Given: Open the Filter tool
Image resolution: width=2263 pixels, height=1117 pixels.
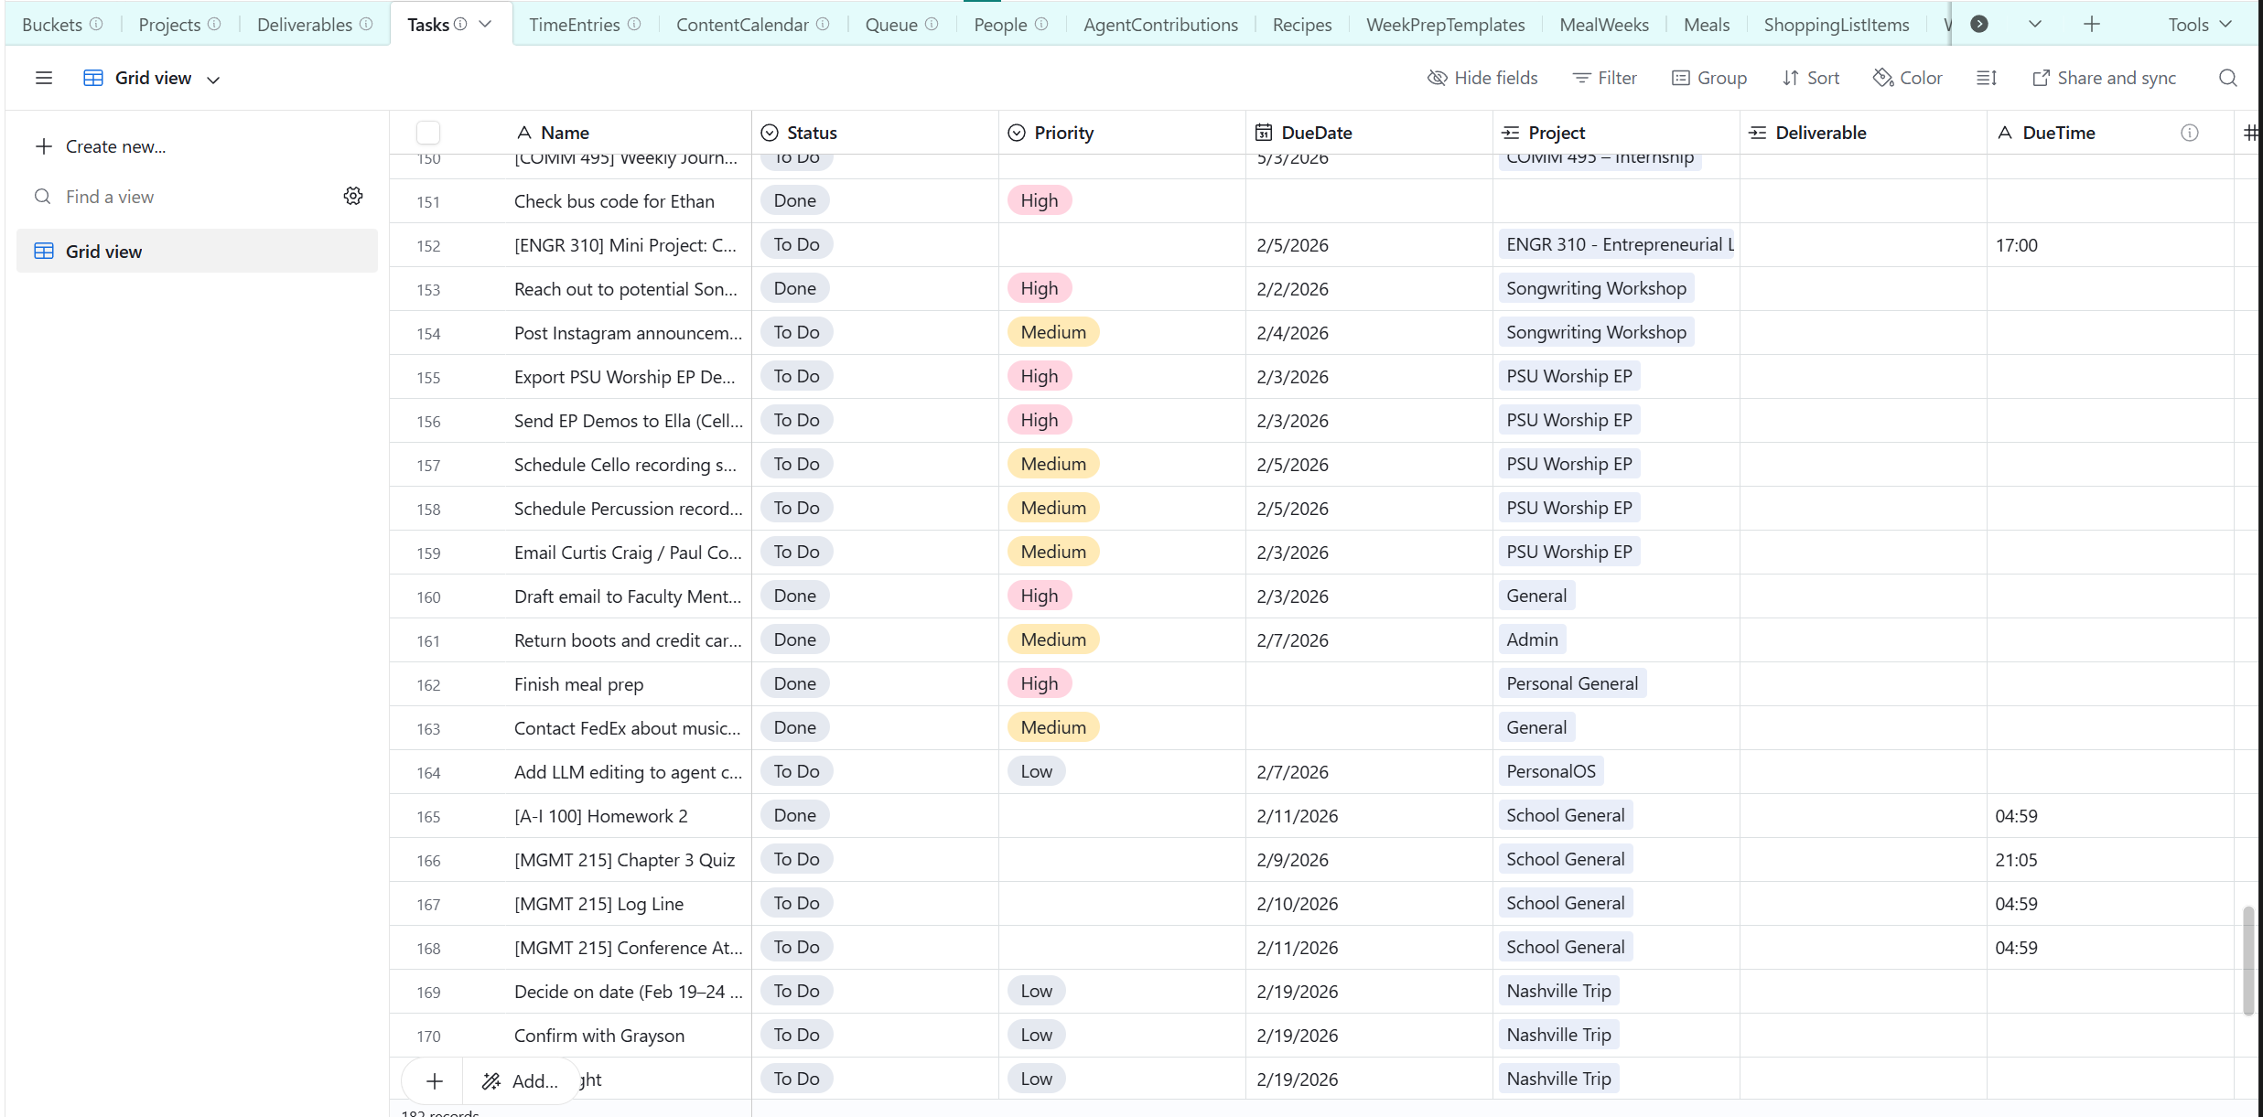Looking at the screenshot, I should click(x=1604, y=78).
